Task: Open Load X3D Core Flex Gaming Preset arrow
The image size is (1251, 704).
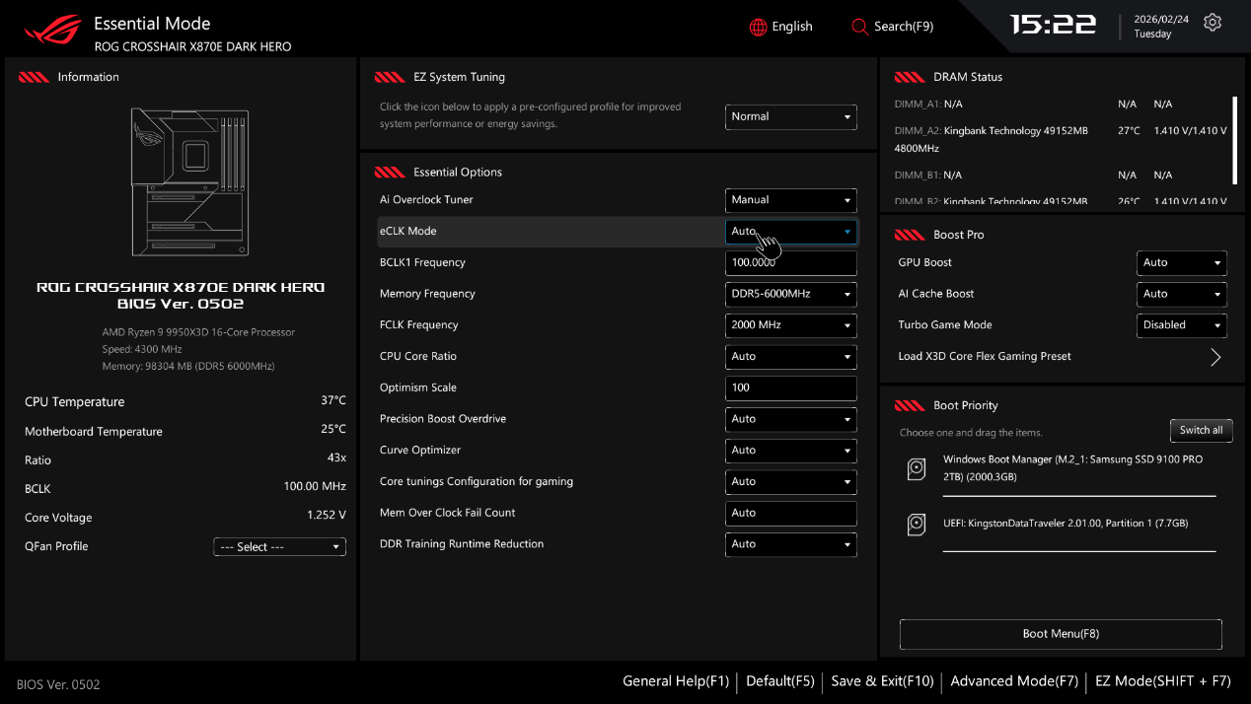Action: [1214, 357]
